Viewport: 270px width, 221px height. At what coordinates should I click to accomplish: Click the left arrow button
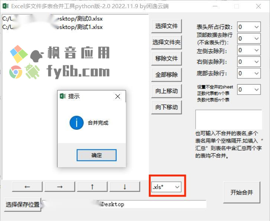(x=27, y=187)
